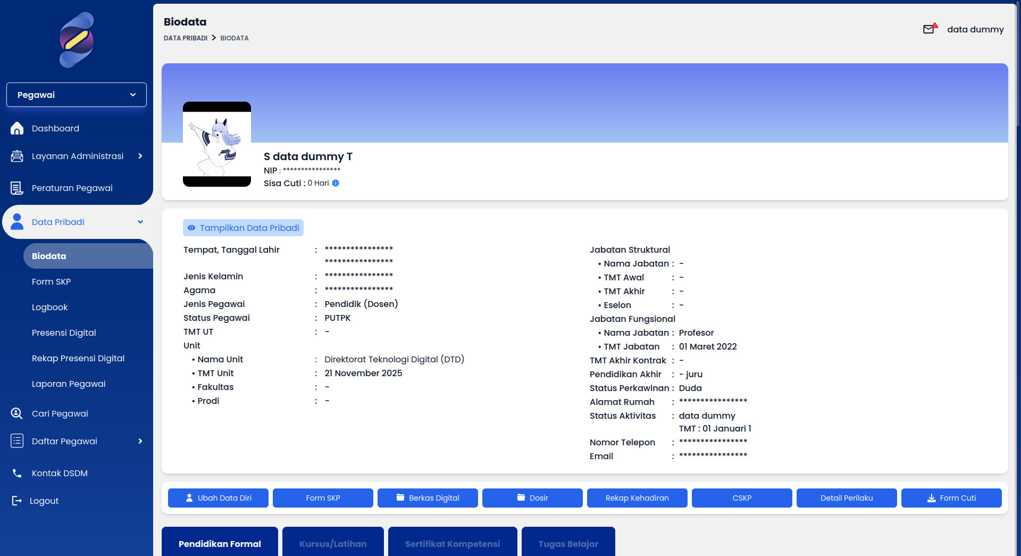Screen dimensions: 1021x556
Task: Open Peraturan Pegawai menu
Action: (72, 188)
